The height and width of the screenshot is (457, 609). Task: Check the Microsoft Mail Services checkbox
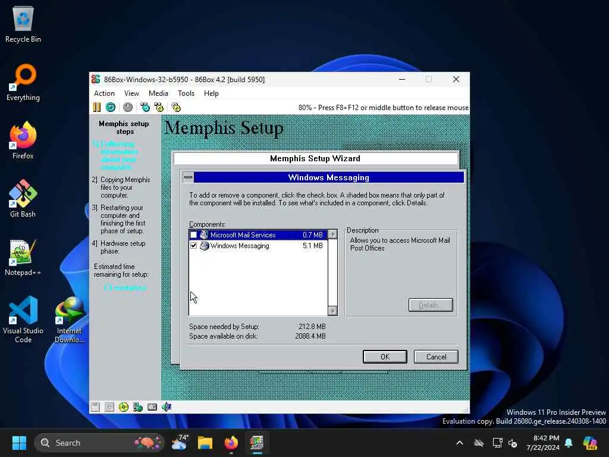193,234
